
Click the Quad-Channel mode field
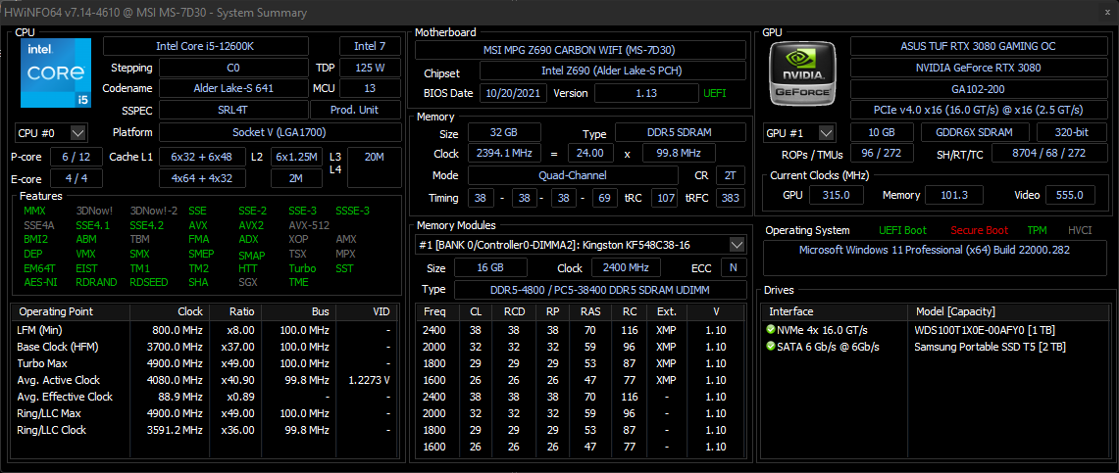pos(573,175)
